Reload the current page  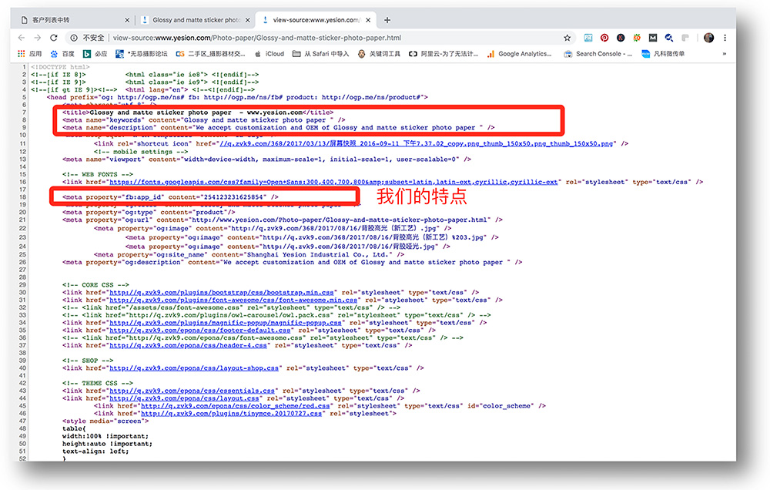coord(54,38)
